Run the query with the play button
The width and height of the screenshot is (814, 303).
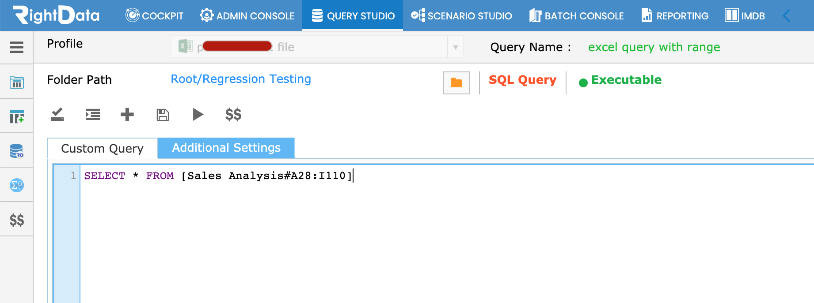click(x=198, y=115)
